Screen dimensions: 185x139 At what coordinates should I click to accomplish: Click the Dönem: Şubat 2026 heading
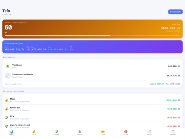tap(14, 44)
